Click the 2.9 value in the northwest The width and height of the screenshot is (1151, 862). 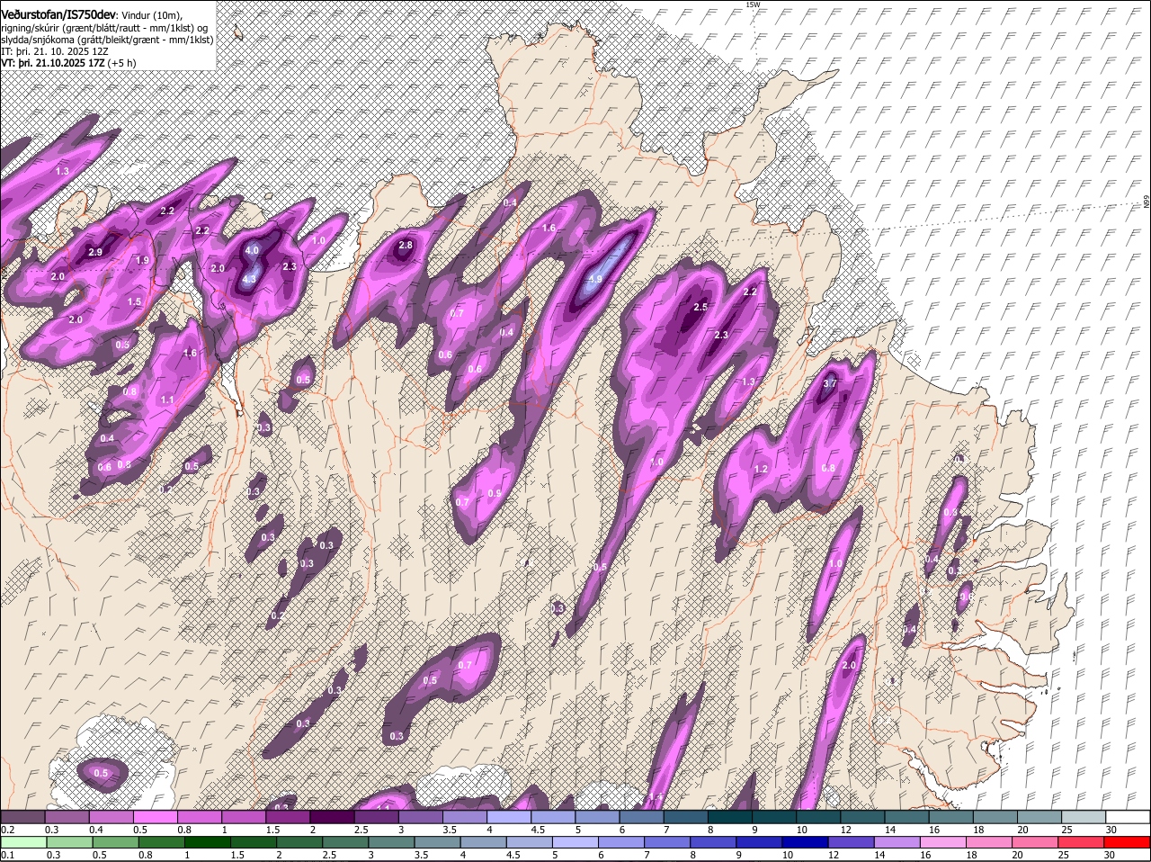pyautogui.click(x=95, y=252)
